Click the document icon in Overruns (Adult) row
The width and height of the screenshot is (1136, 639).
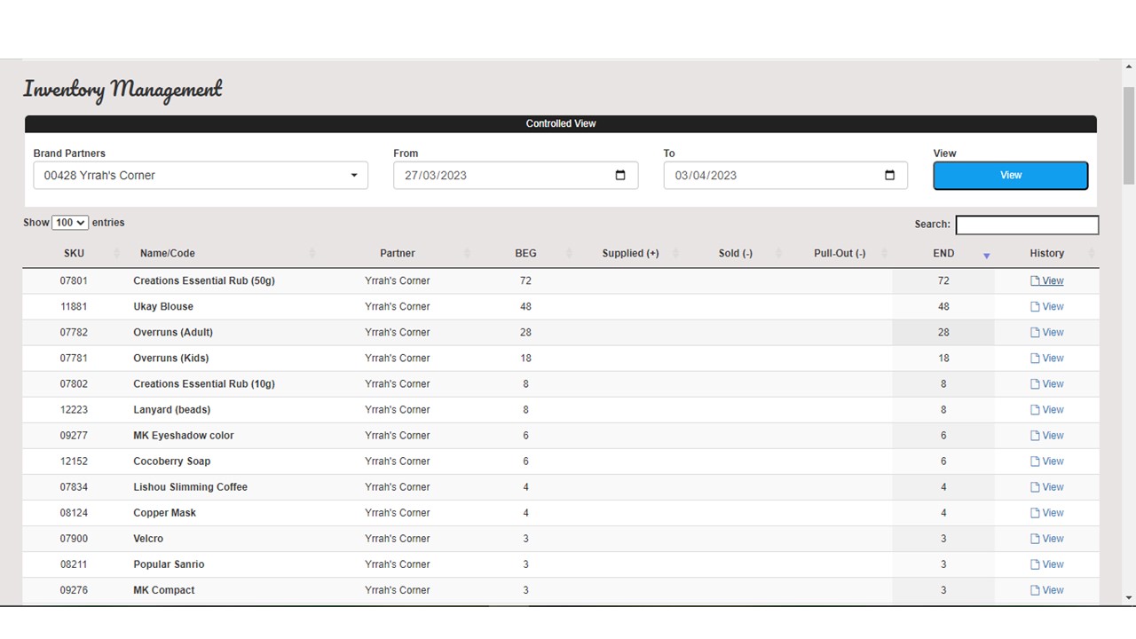pos(1035,333)
